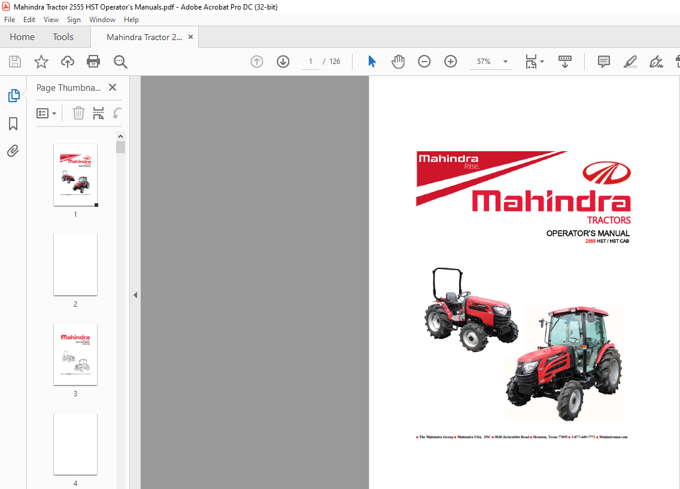Click the 2555 HST / HST CAB text
Viewport: 680px width, 489px height.
point(607,242)
